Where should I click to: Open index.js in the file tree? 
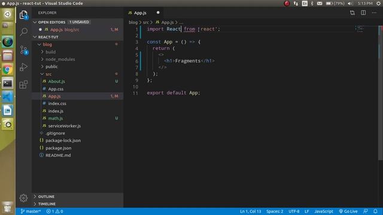coord(78,111)
